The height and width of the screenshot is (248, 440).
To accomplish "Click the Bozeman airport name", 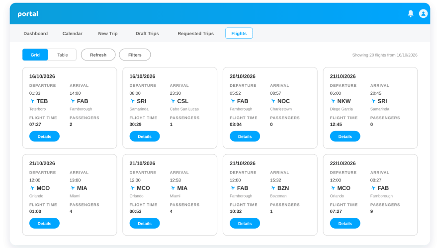I will tap(278, 196).
